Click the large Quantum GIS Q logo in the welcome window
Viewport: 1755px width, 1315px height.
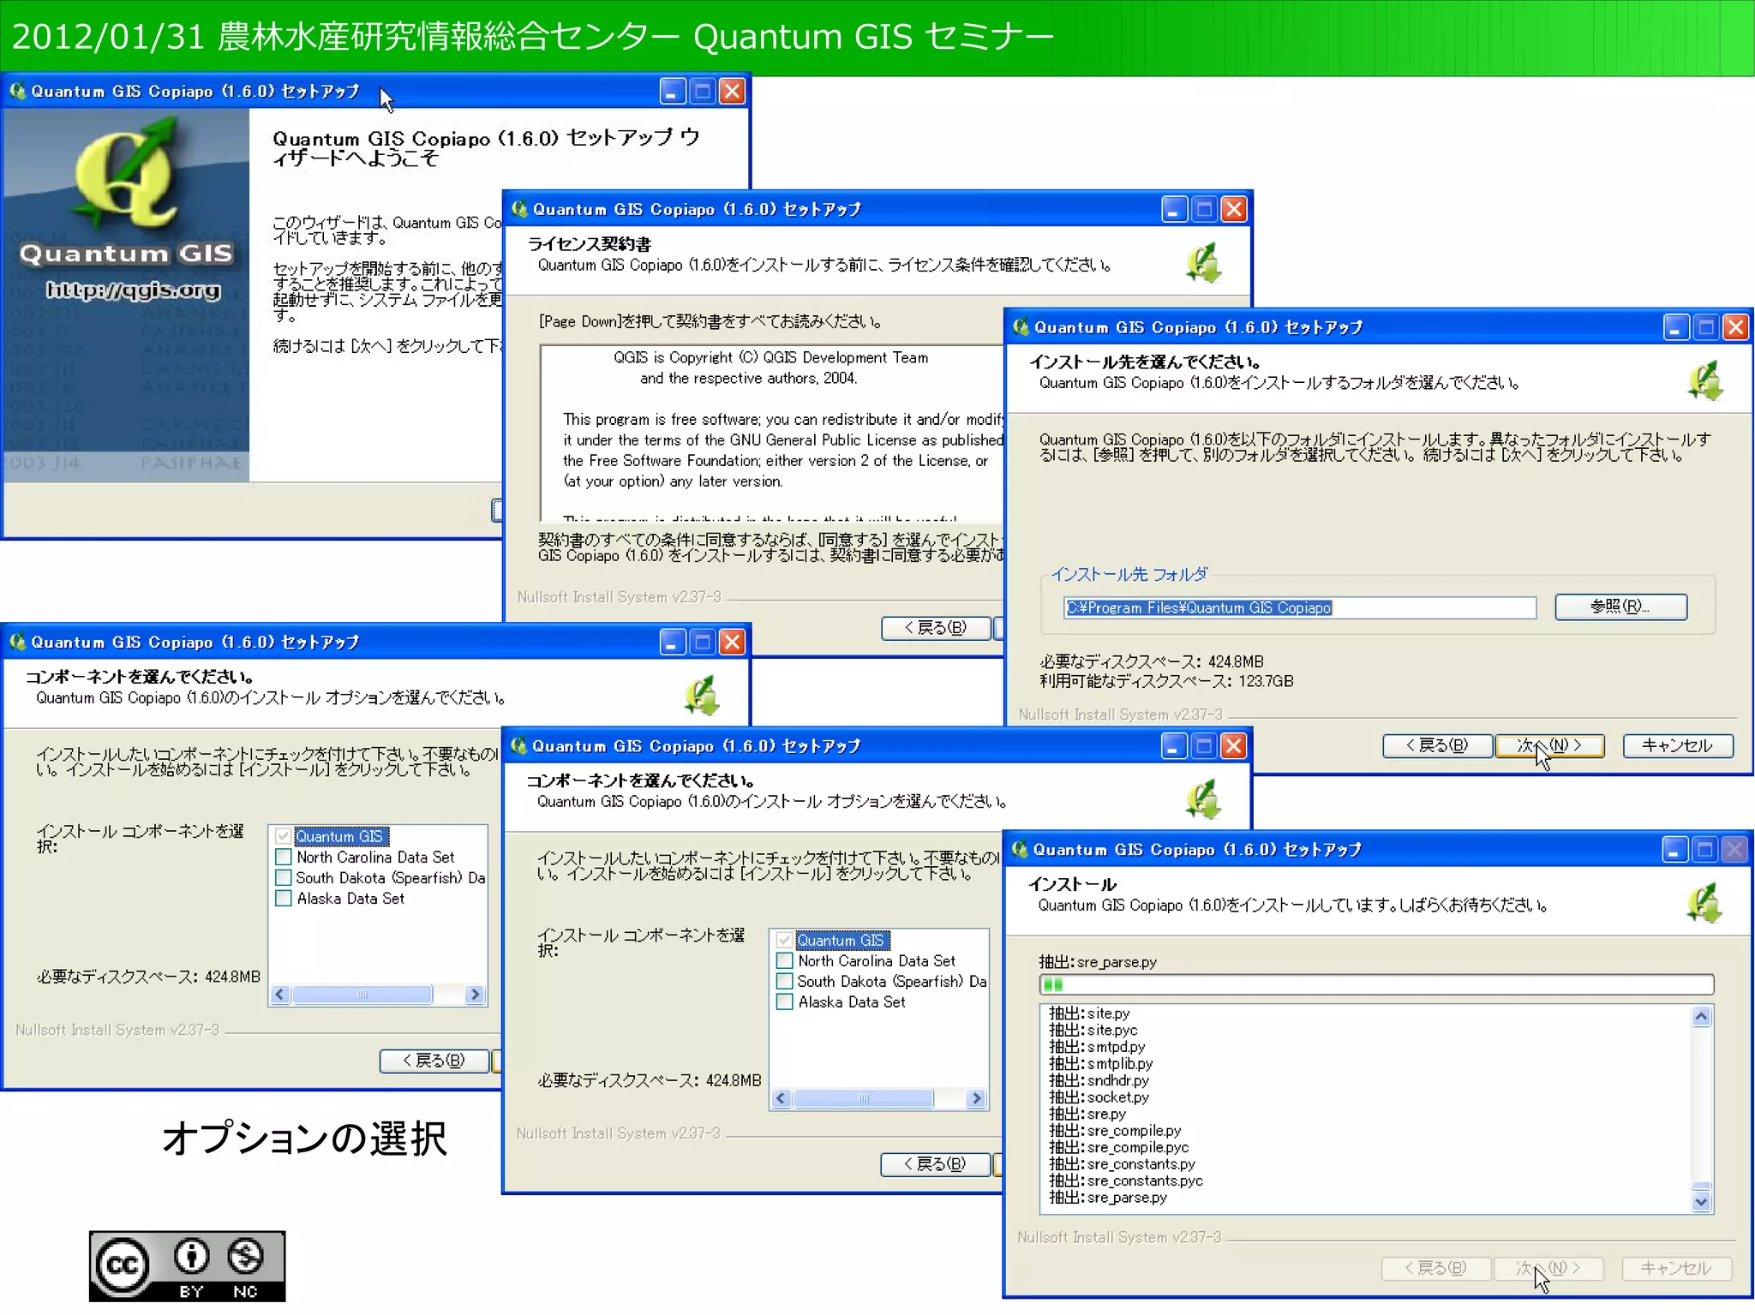coord(129,174)
